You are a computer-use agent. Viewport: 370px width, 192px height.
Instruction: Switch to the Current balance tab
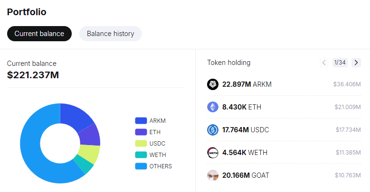tap(39, 34)
